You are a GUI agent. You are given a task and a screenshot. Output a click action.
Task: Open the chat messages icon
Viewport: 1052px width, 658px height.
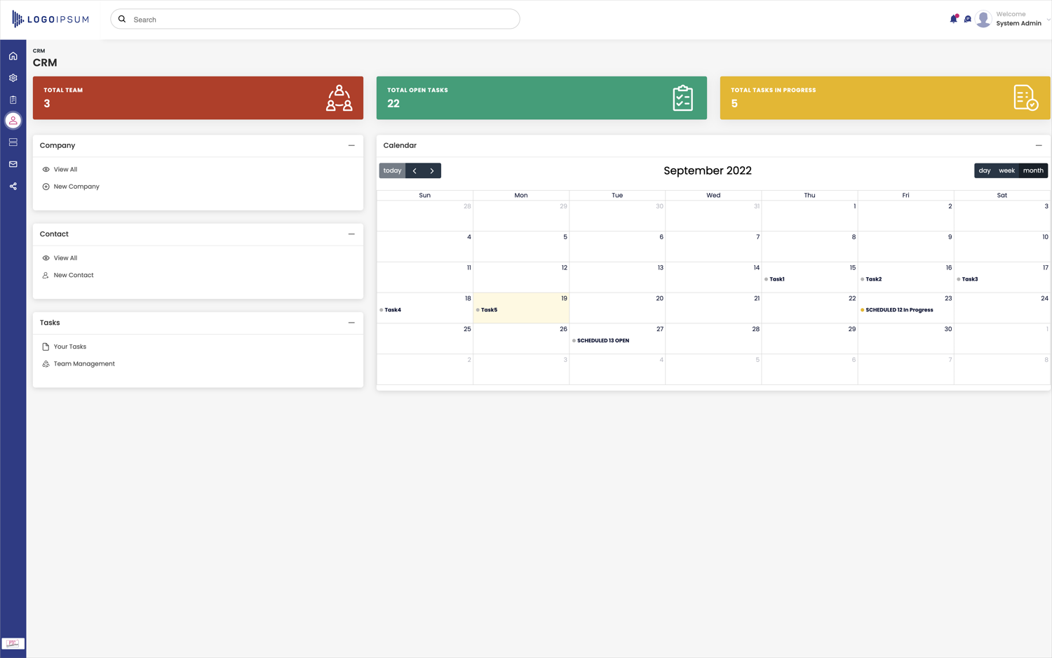pyautogui.click(x=968, y=19)
